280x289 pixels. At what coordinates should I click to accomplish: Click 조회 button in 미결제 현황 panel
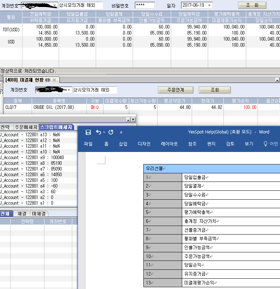[x=215, y=90]
